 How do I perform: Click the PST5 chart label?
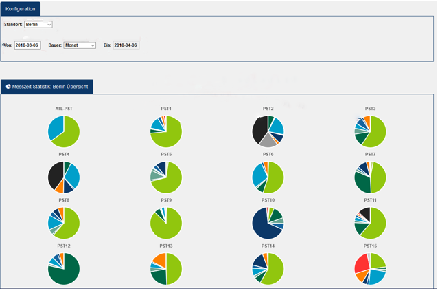[x=166, y=154]
